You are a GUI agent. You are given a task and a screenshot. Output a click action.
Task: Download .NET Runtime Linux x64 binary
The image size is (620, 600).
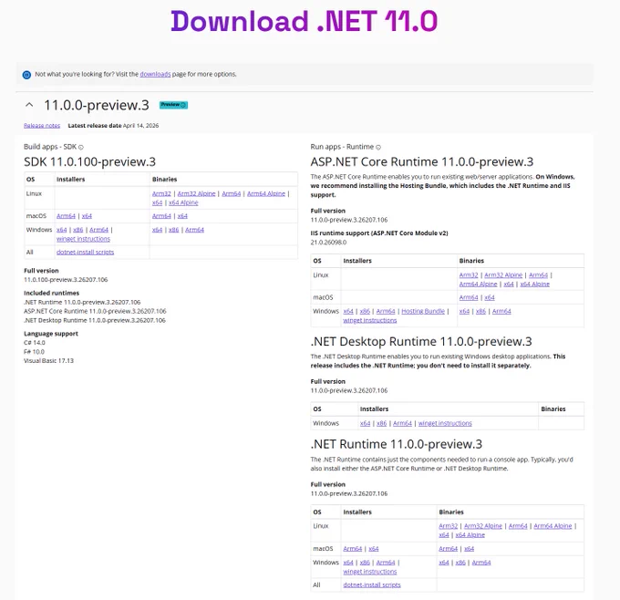pyautogui.click(x=444, y=535)
